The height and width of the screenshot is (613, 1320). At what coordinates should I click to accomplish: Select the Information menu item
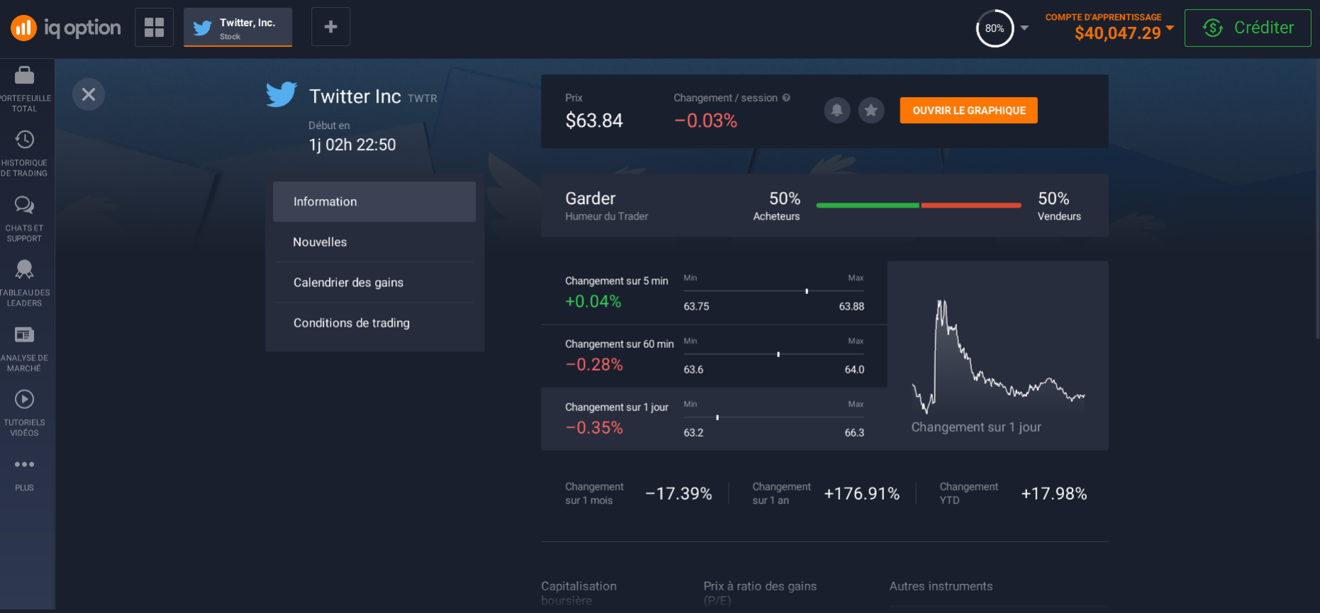click(x=374, y=202)
